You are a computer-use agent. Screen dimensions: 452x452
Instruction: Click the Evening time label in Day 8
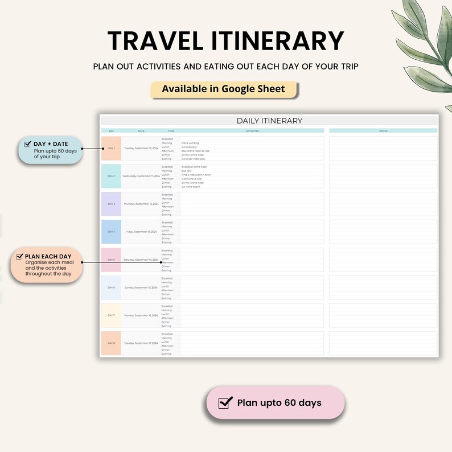click(166, 354)
